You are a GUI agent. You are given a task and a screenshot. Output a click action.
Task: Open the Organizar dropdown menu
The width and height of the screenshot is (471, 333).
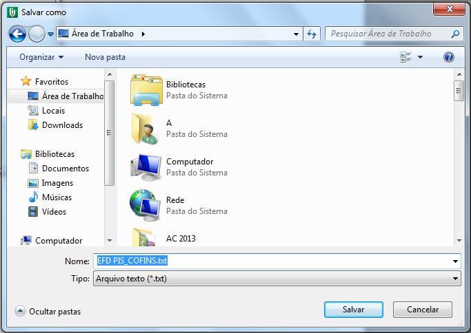(41, 57)
